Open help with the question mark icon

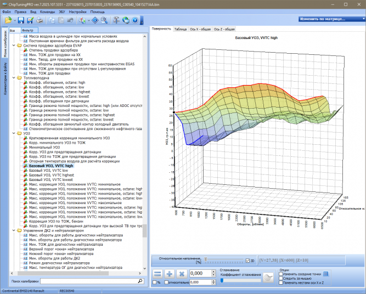point(135,20)
